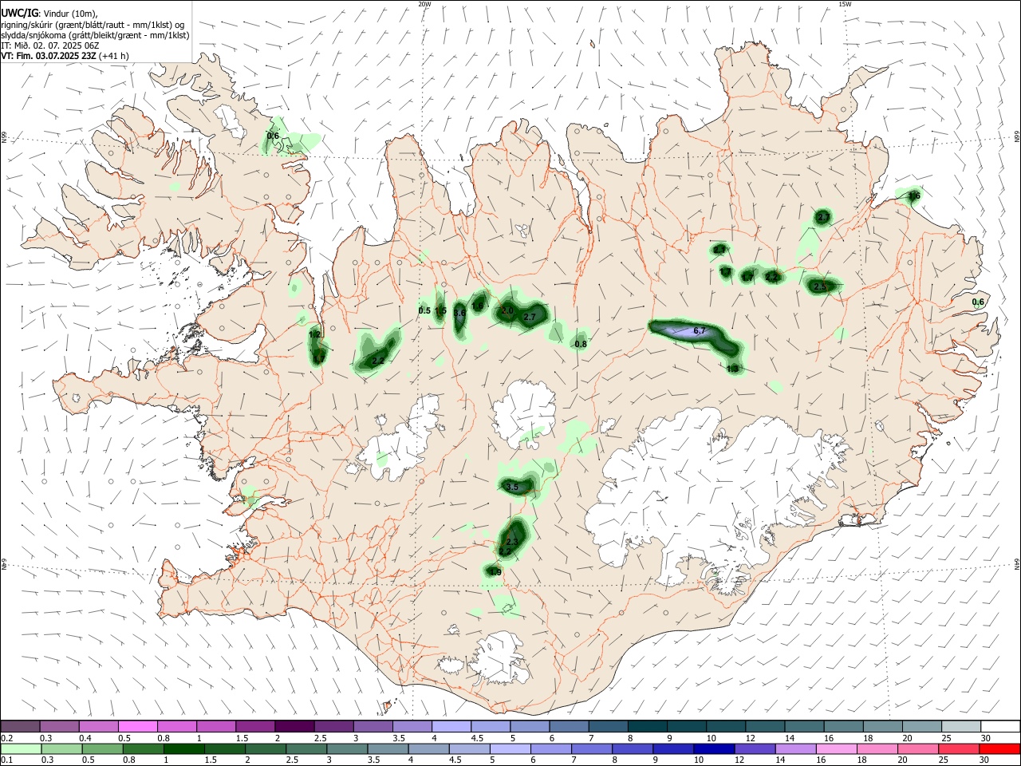Click the 'IT: Mið. 02. 07. 2025 06Z' line
The width and height of the screenshot is (1021, 766).
pos(49,45)
